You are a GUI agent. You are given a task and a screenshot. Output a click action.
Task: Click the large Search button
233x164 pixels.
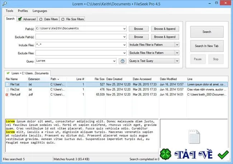point(207,32)
